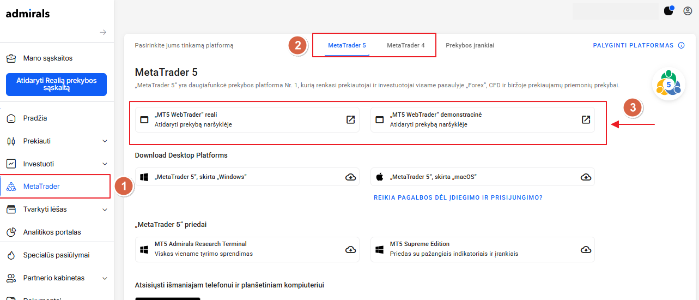The image size is (699, 300).
Task: Click Atidaryti Realią prekybos sąskaitą button
Action: [57, 85]
